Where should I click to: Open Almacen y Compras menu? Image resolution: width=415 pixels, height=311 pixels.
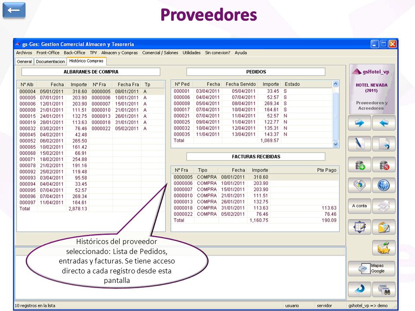pyautogui.click(x=119, y=53)
